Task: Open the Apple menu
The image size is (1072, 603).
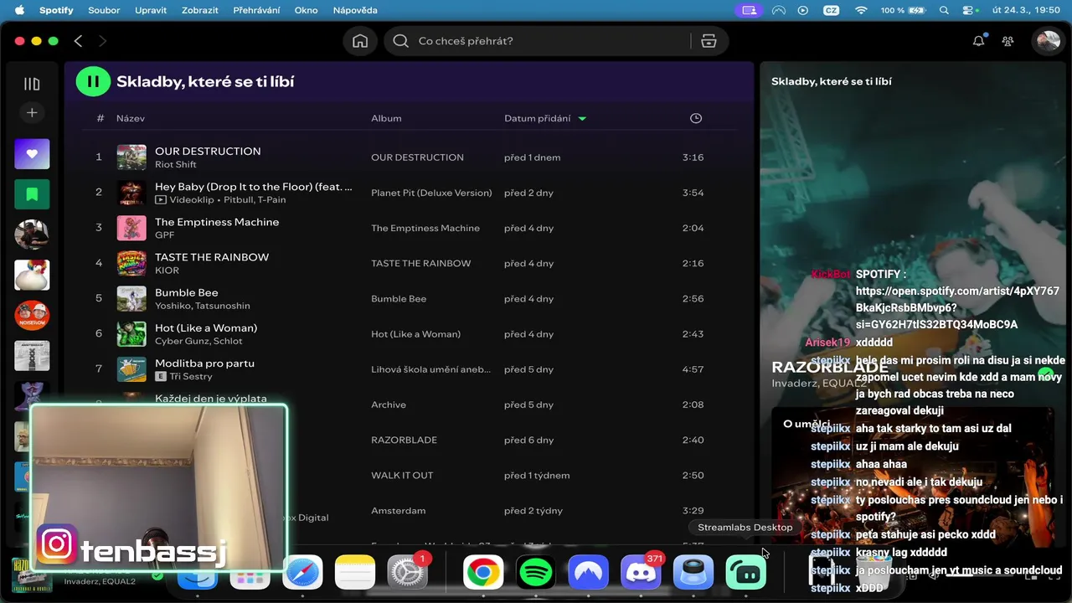Action: (19, 10)
